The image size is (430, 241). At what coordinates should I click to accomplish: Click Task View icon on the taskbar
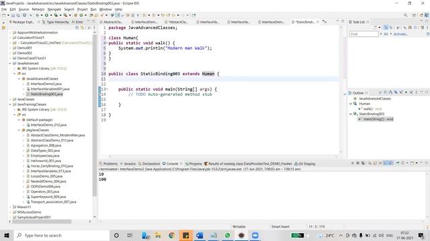tap(130, 235)
